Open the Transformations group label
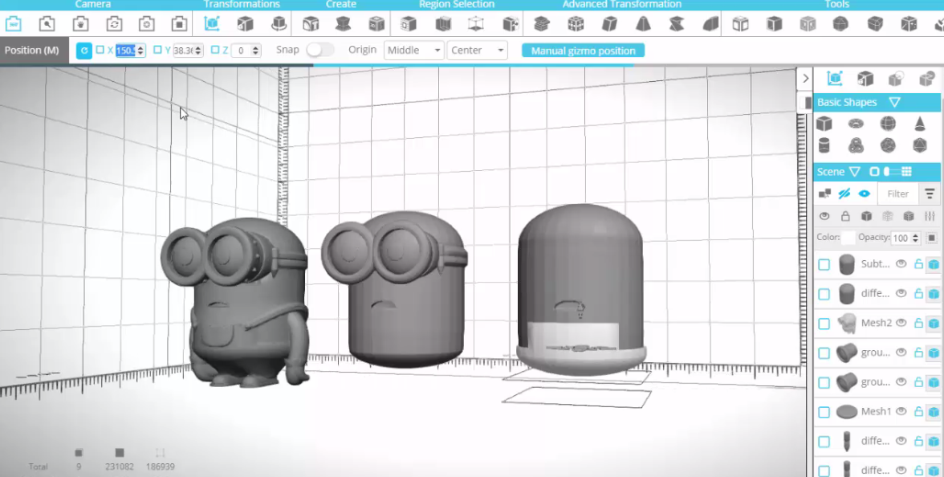This screenshot has height=477, width=944. point(242,4)
